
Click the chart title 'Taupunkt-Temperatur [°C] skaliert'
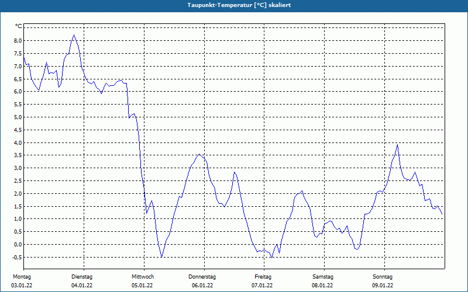[239, 5]
